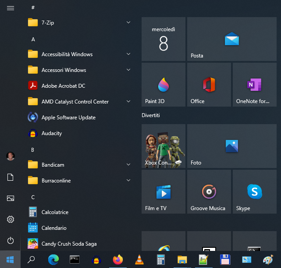Expand AMD Catalyst Control Center chevron

click(128, 101)
